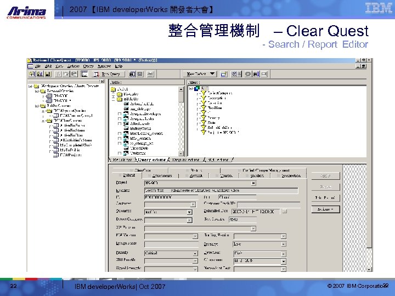Screen dimensions: 395x296
Task: Click the Find Record icon right of Run Query
Action: tap(132, 74)
